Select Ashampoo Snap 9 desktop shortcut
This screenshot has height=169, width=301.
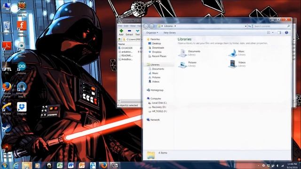pyautogui.click(x=22, y=90)
